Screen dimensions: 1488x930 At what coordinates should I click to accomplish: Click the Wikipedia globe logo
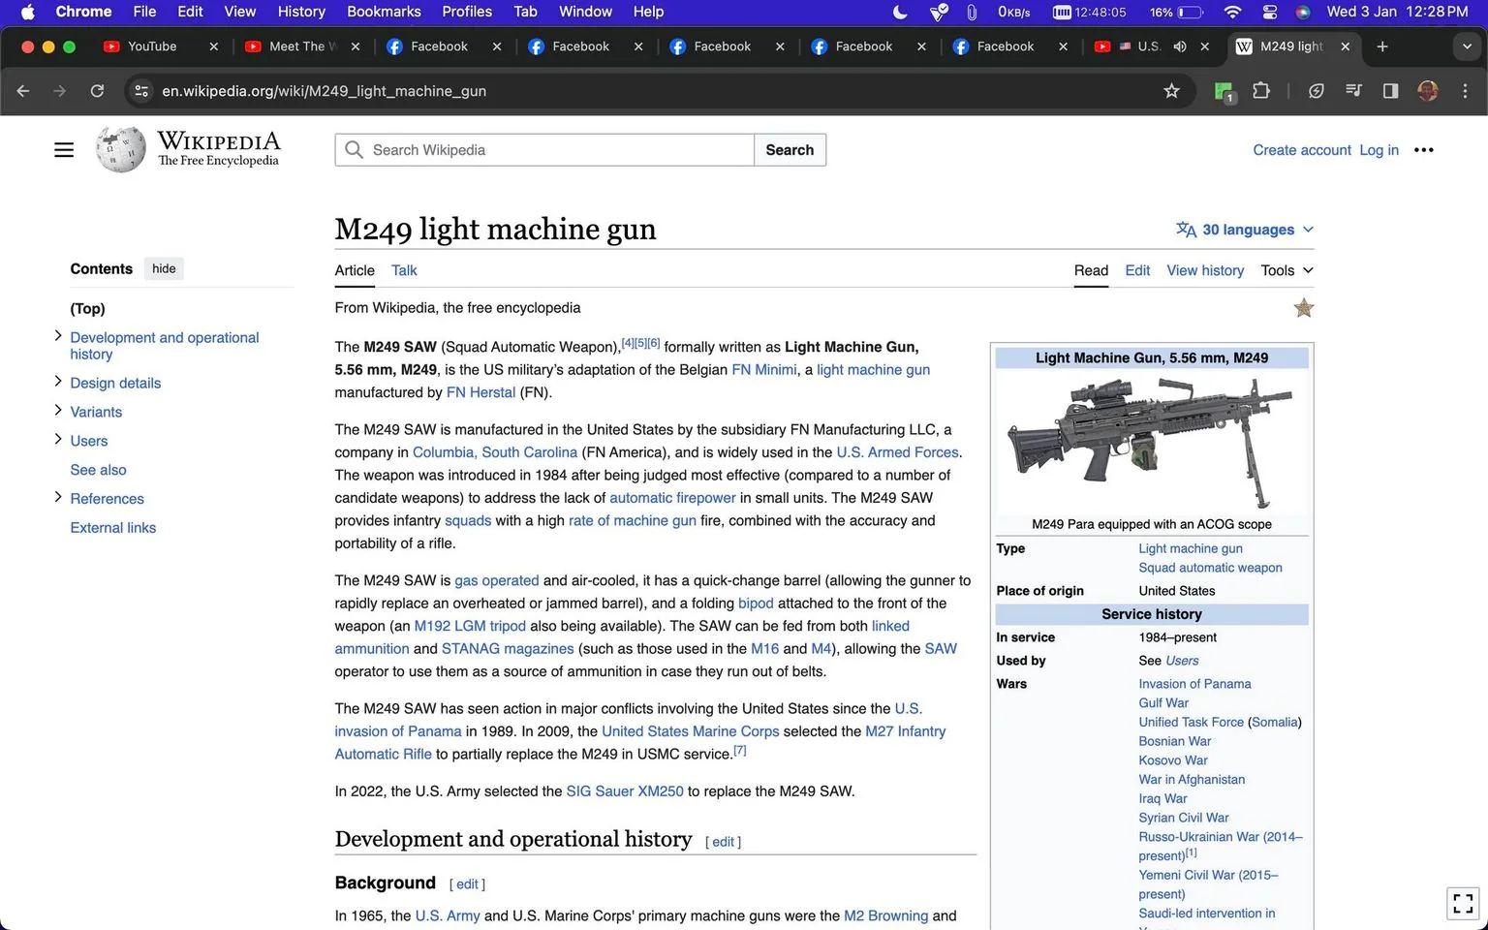tap(121, 150)
